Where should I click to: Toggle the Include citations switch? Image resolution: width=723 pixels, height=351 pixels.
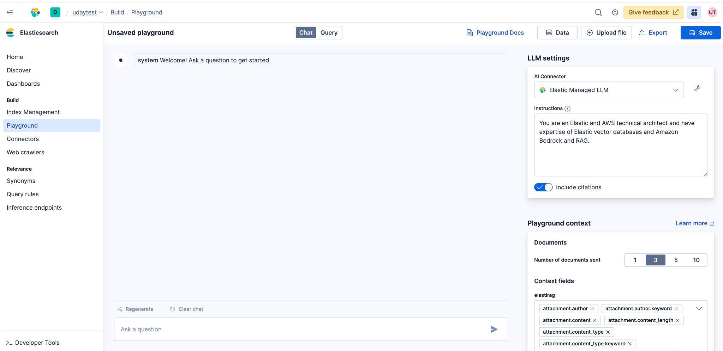543,187
